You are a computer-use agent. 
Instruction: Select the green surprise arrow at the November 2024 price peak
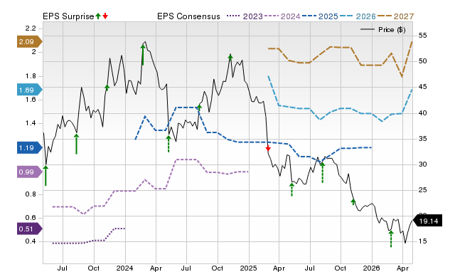pos(230,57)
